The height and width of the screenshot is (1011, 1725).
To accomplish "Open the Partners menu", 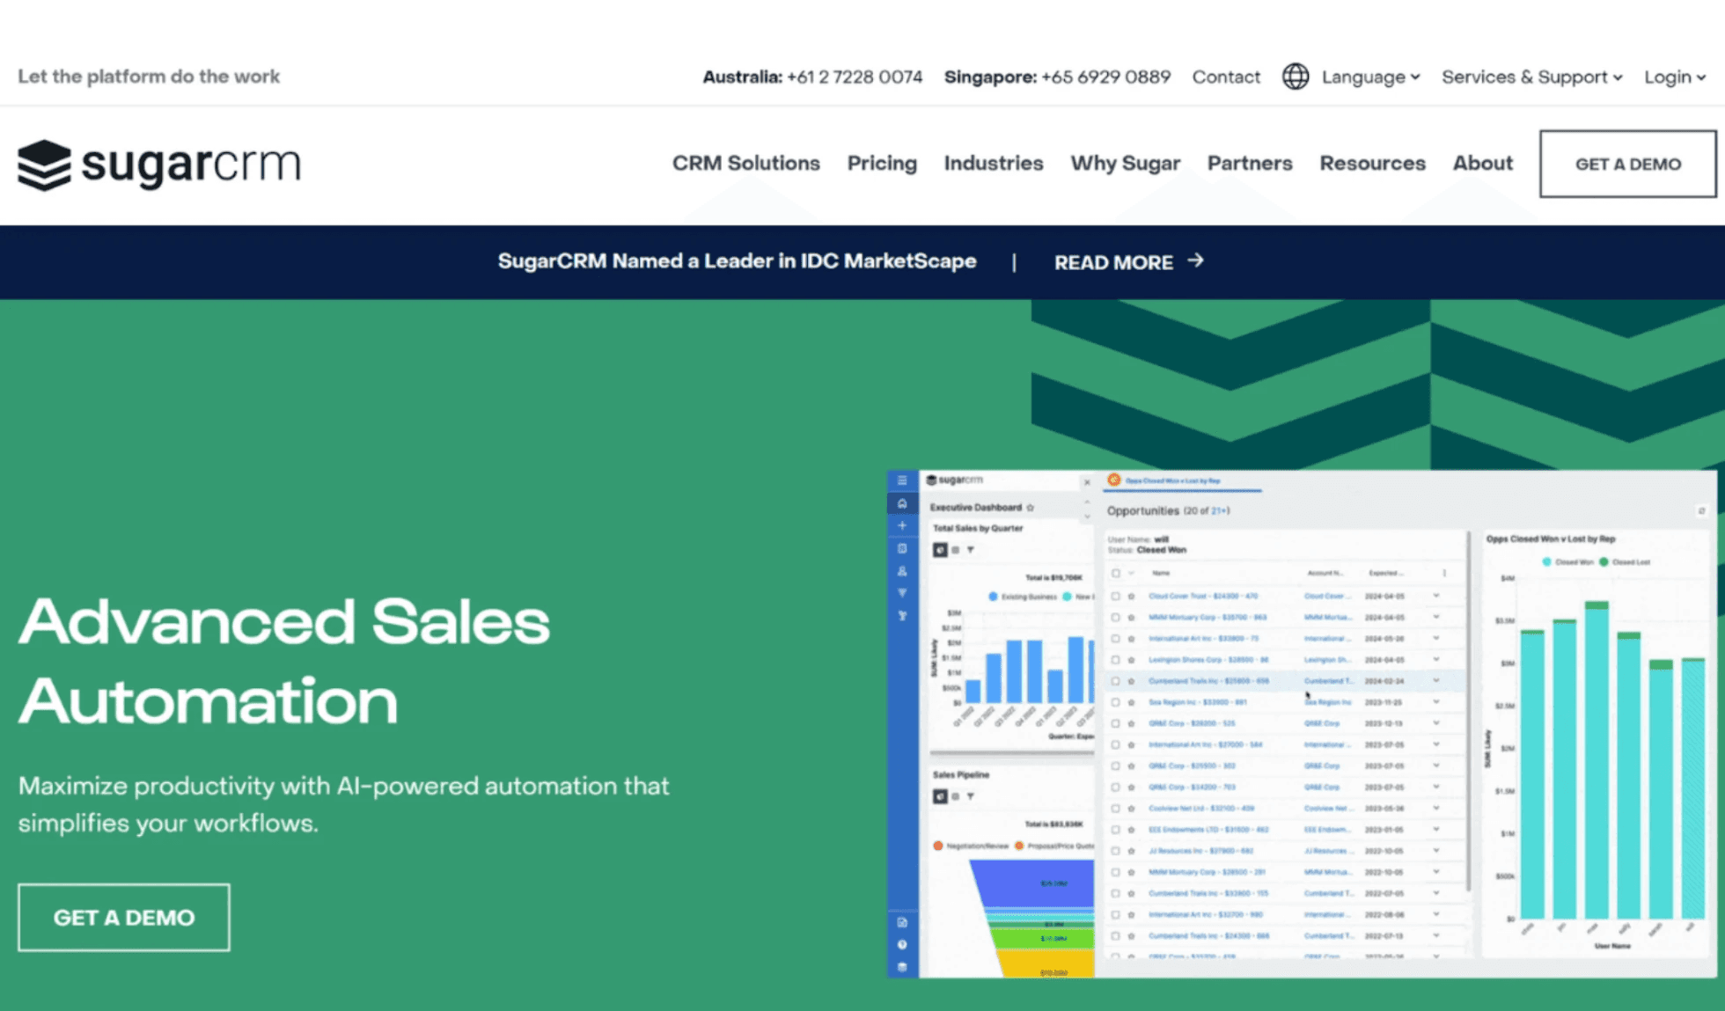I will click(1250, 164).
